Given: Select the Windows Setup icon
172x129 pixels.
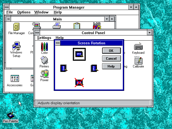Looking at the screenshot, I should tap(16, 49).
